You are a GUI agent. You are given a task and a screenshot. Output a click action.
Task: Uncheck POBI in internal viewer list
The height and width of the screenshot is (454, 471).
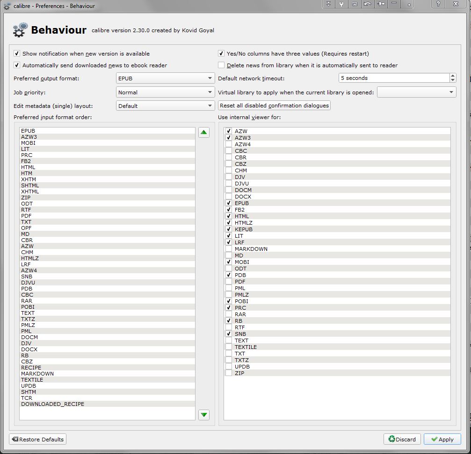click(x=229, y=301)
